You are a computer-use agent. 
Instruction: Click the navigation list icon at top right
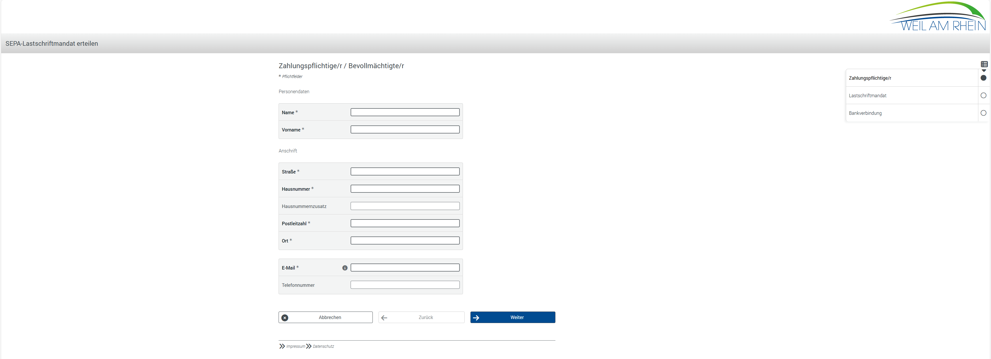point(984,64)
